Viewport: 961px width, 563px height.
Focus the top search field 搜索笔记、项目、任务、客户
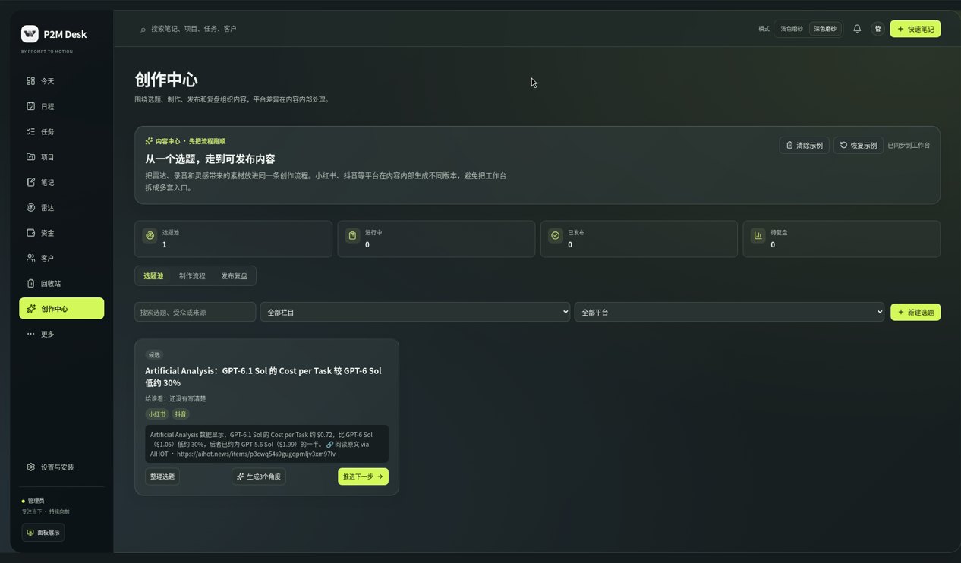tap(194, 29)
